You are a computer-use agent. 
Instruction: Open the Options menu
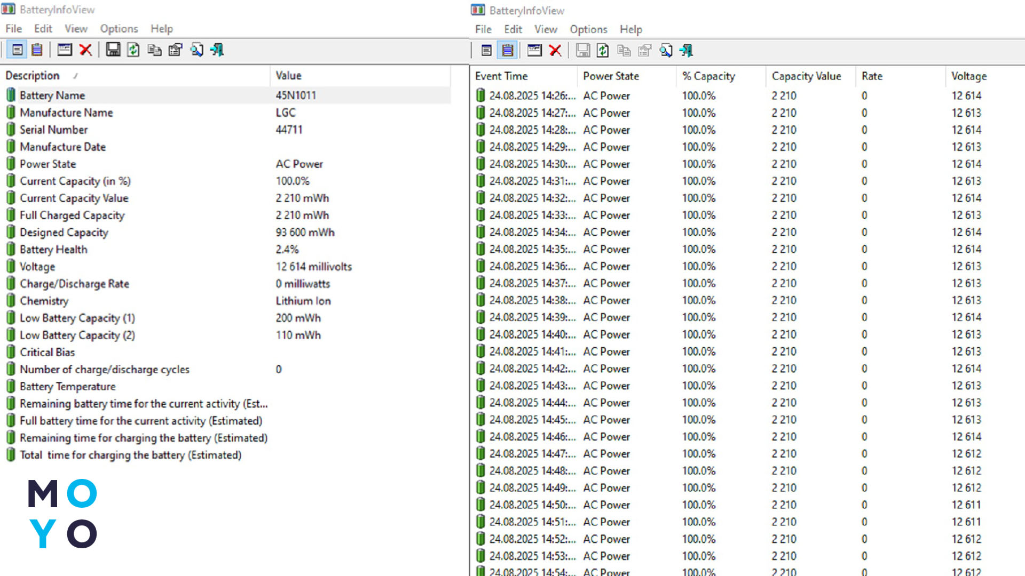click(119, 28)
